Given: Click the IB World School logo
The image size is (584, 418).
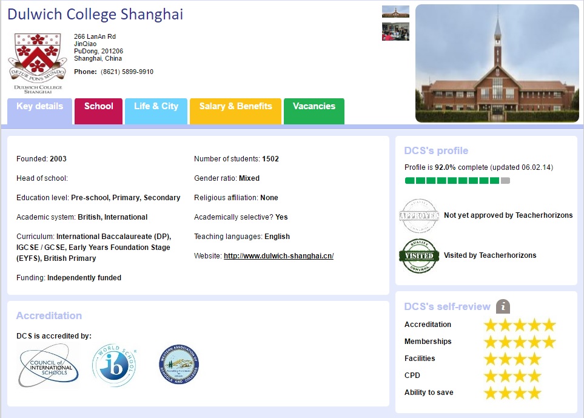Looking at the screenshot, I should [115, 365].
